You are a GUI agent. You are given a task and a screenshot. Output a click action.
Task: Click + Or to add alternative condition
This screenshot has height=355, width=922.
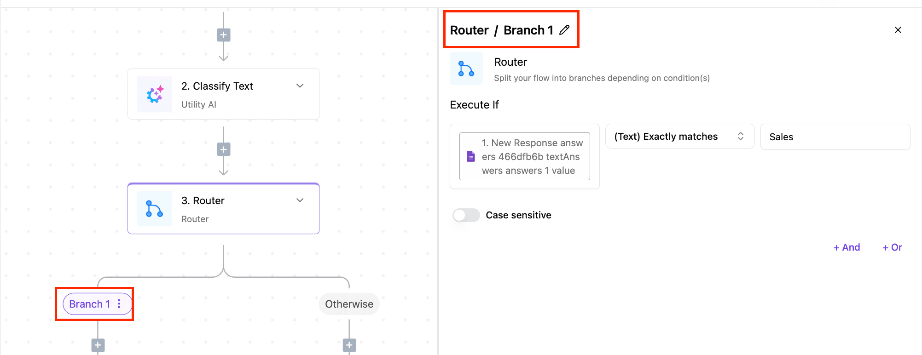tap(892, 247)
